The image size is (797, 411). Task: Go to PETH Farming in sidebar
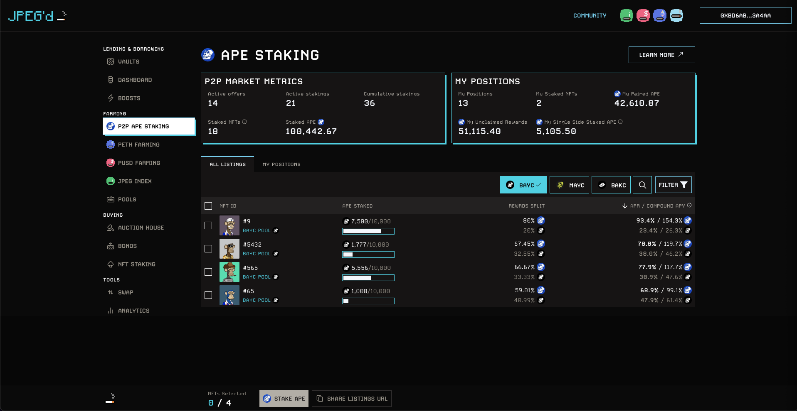(x=138, y=144)
